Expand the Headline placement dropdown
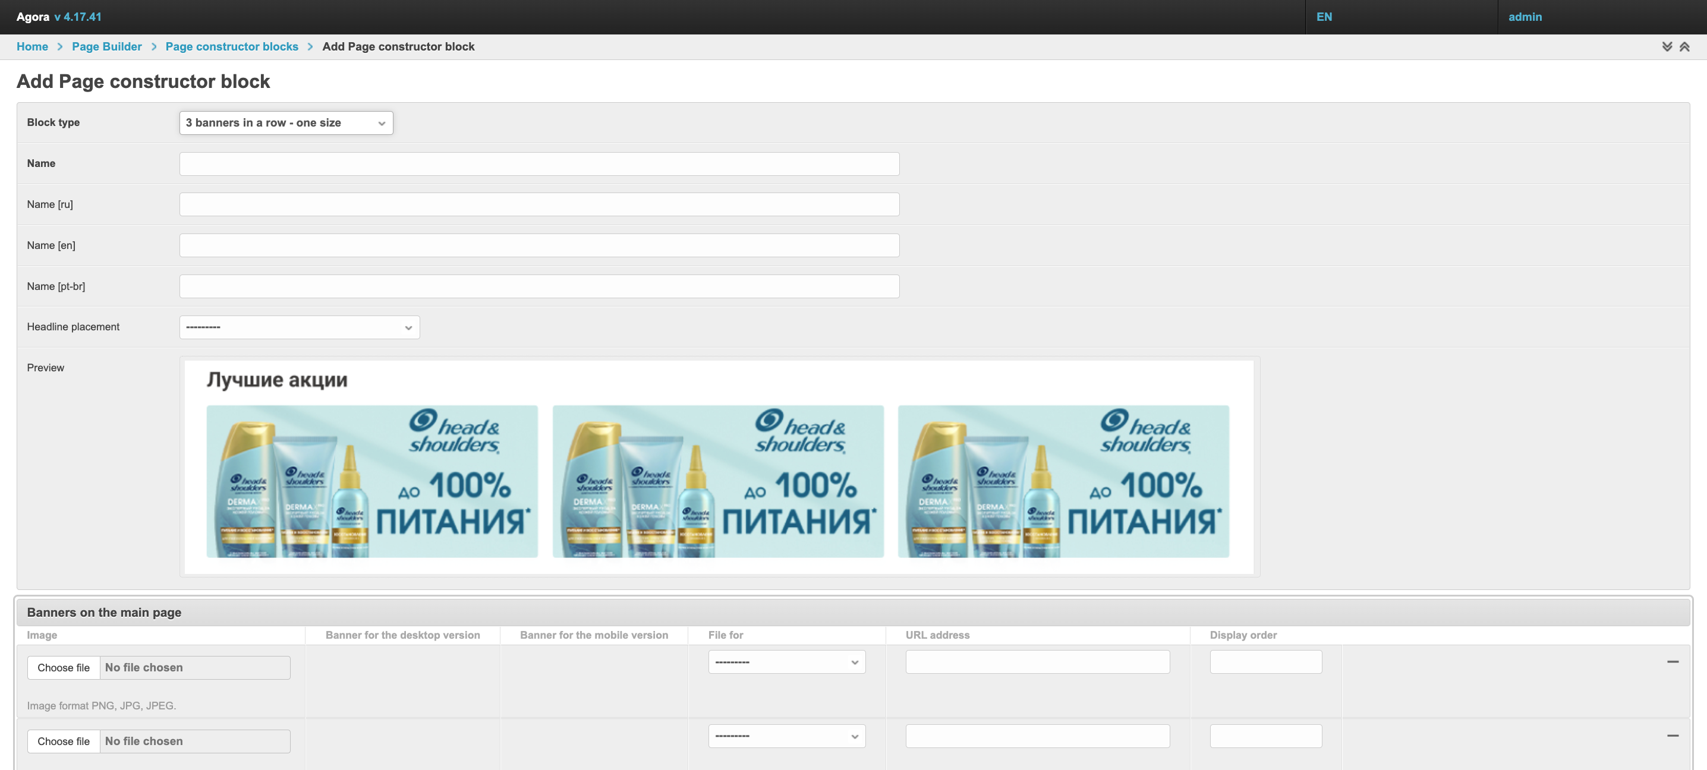Viewport: 1707px width, 770px height. coord(299,327)
